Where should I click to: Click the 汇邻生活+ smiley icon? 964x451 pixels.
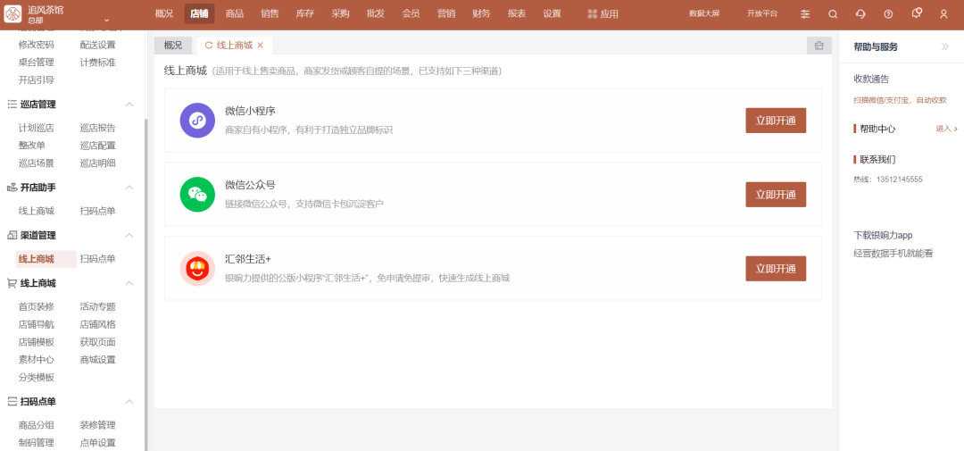(x=197, y=269)
